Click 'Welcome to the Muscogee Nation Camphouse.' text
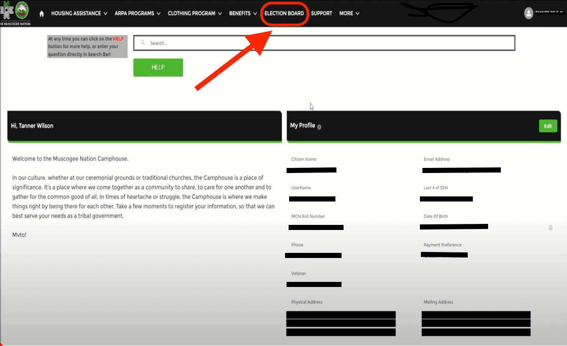The image size is (567, 346). [x=70, y=159]
